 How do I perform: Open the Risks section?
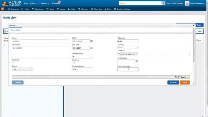[x=71, y=9]
